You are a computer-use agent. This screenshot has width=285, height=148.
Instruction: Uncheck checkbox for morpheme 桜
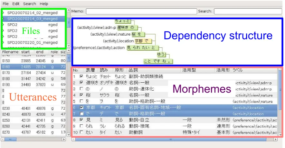pos(81,95)
